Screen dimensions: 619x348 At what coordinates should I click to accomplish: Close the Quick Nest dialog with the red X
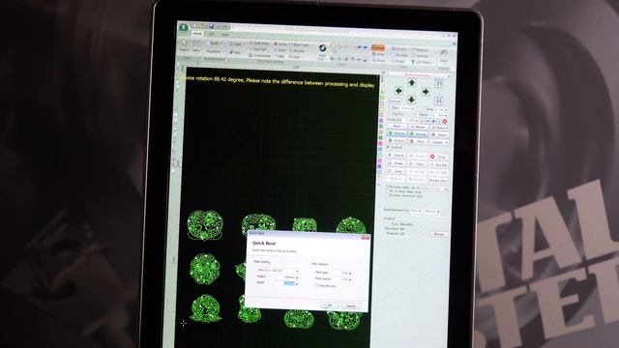click(366, 238)
